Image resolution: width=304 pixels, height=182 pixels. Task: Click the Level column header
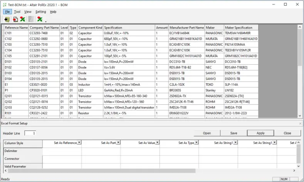coord(64,28)
